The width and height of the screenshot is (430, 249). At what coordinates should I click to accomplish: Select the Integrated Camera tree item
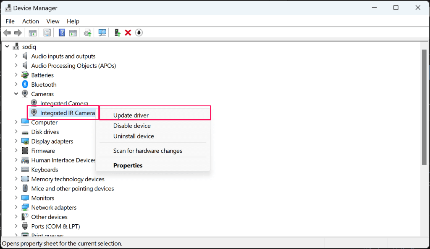pos(64,103)
